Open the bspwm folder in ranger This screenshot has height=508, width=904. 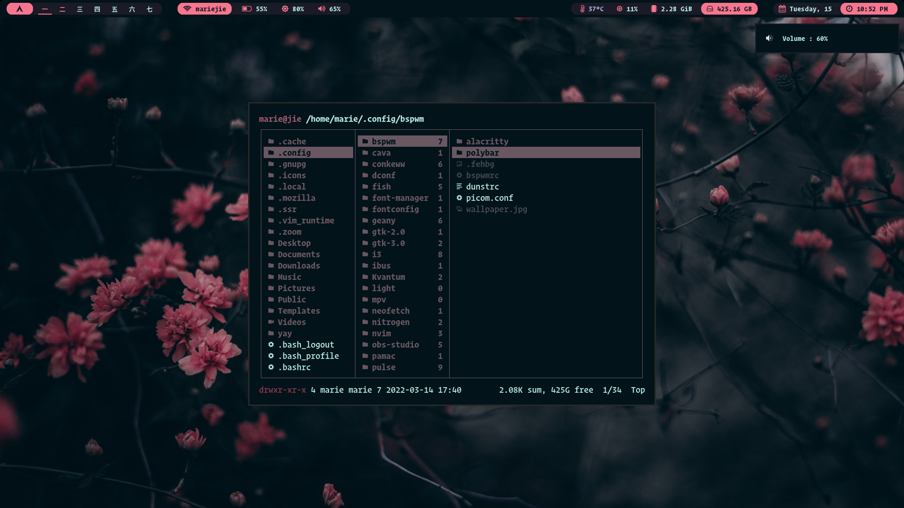tap(385, 141)
